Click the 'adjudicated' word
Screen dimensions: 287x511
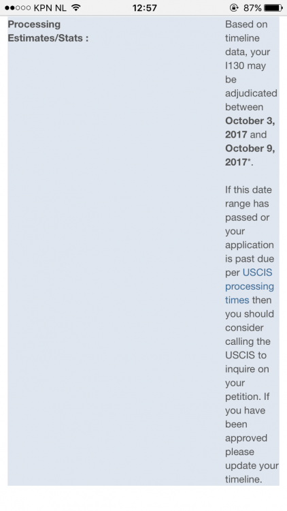(x=251, y=93)
